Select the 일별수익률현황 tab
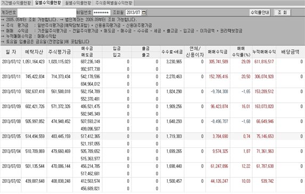The height and width of the screenshot is (194, 305). (x=48, y=3)
